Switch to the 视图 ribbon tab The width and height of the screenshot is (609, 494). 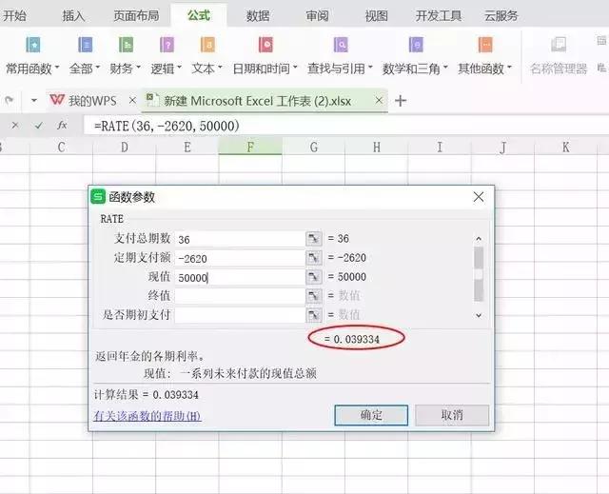pos(377,16)
